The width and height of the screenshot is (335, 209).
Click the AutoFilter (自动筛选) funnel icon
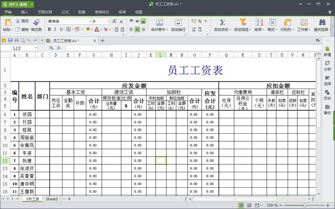click(242, 22)
